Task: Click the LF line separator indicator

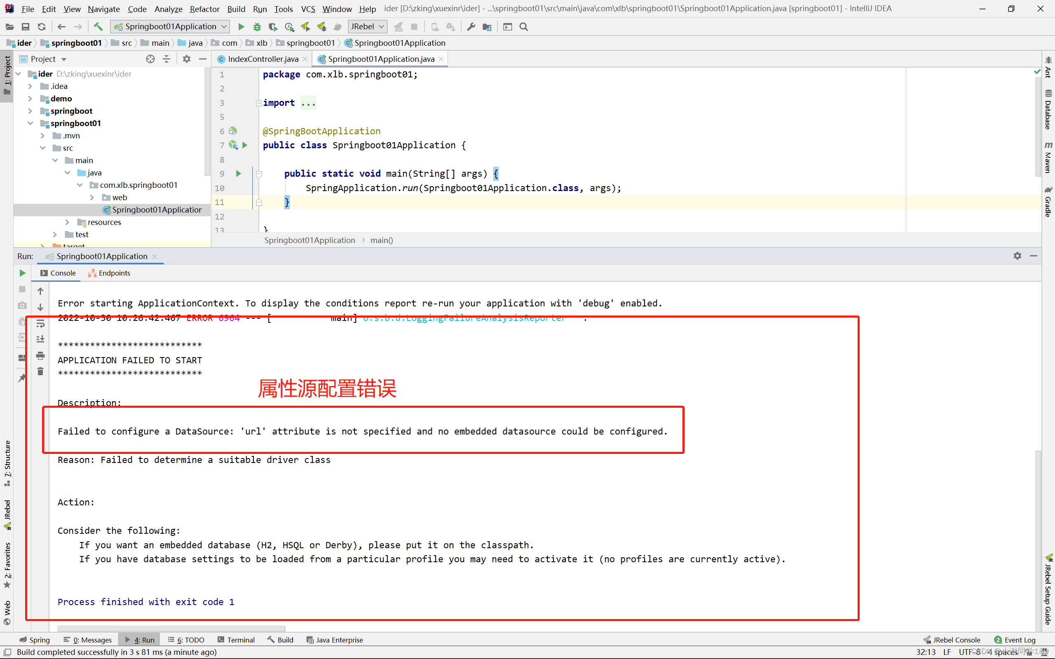Action: pyautogui.click(x=947, y=652)
